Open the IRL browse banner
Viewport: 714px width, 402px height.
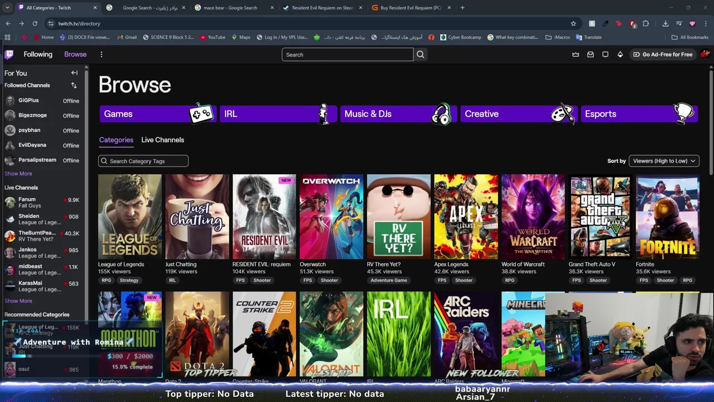[278, 114]
